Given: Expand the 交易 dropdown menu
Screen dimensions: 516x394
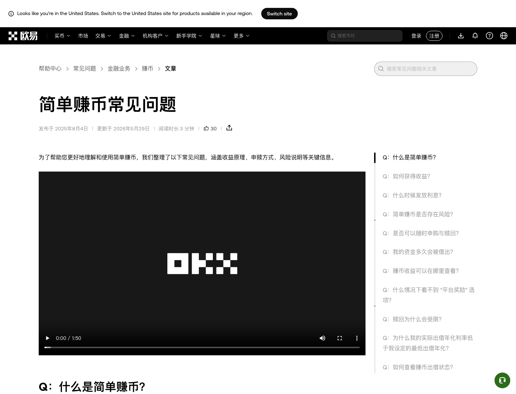Looking at the screenshot, I should coord(103,36).
